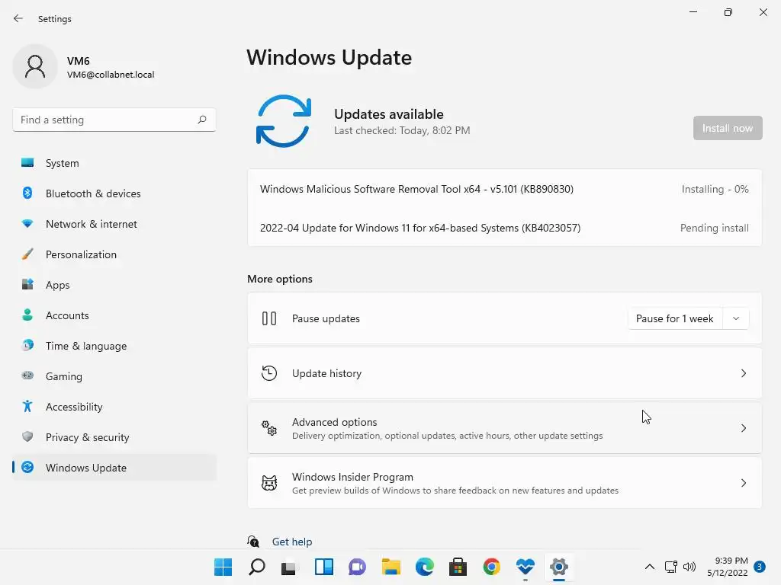Click the Installing - 0% status text
This screenshot has width=781, height=585.
coord(715,189)
